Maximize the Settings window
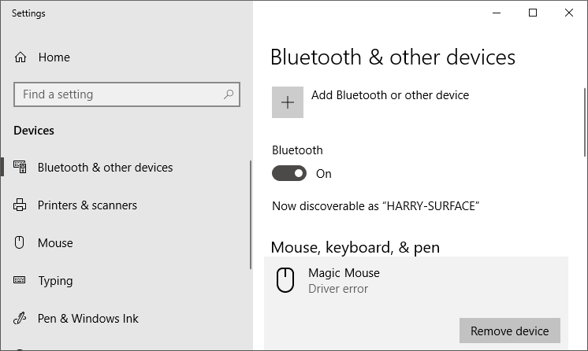The width and height of the screenshot is (588, 351). (x=533, y=13)
